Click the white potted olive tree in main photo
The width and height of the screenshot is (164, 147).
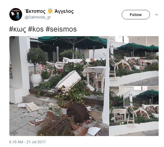[x=36, y=67]
